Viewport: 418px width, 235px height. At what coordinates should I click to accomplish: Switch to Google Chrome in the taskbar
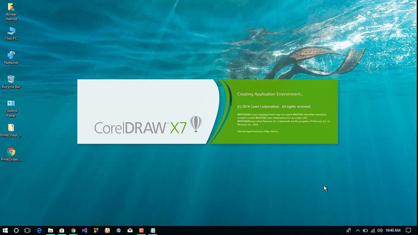pos(73,230)
